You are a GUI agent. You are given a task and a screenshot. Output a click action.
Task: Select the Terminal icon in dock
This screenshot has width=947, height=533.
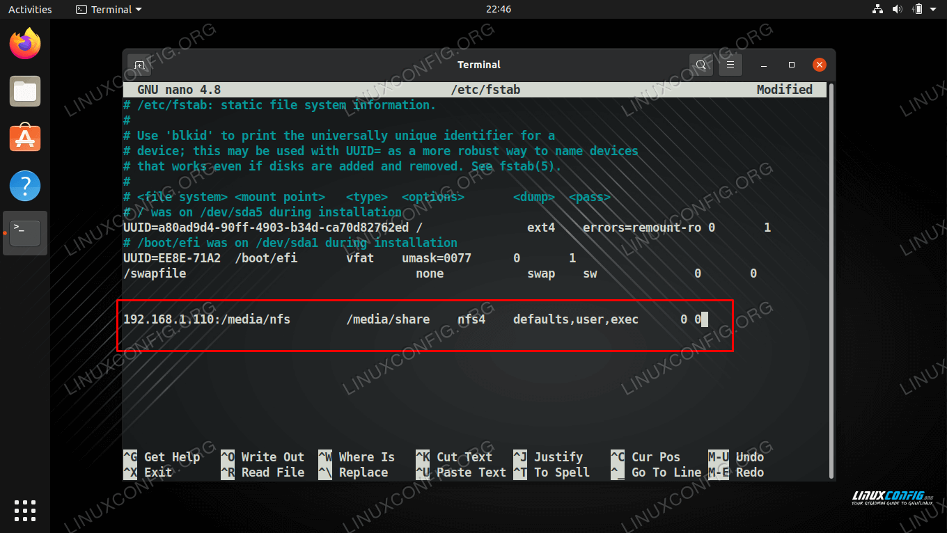(25, 233)
